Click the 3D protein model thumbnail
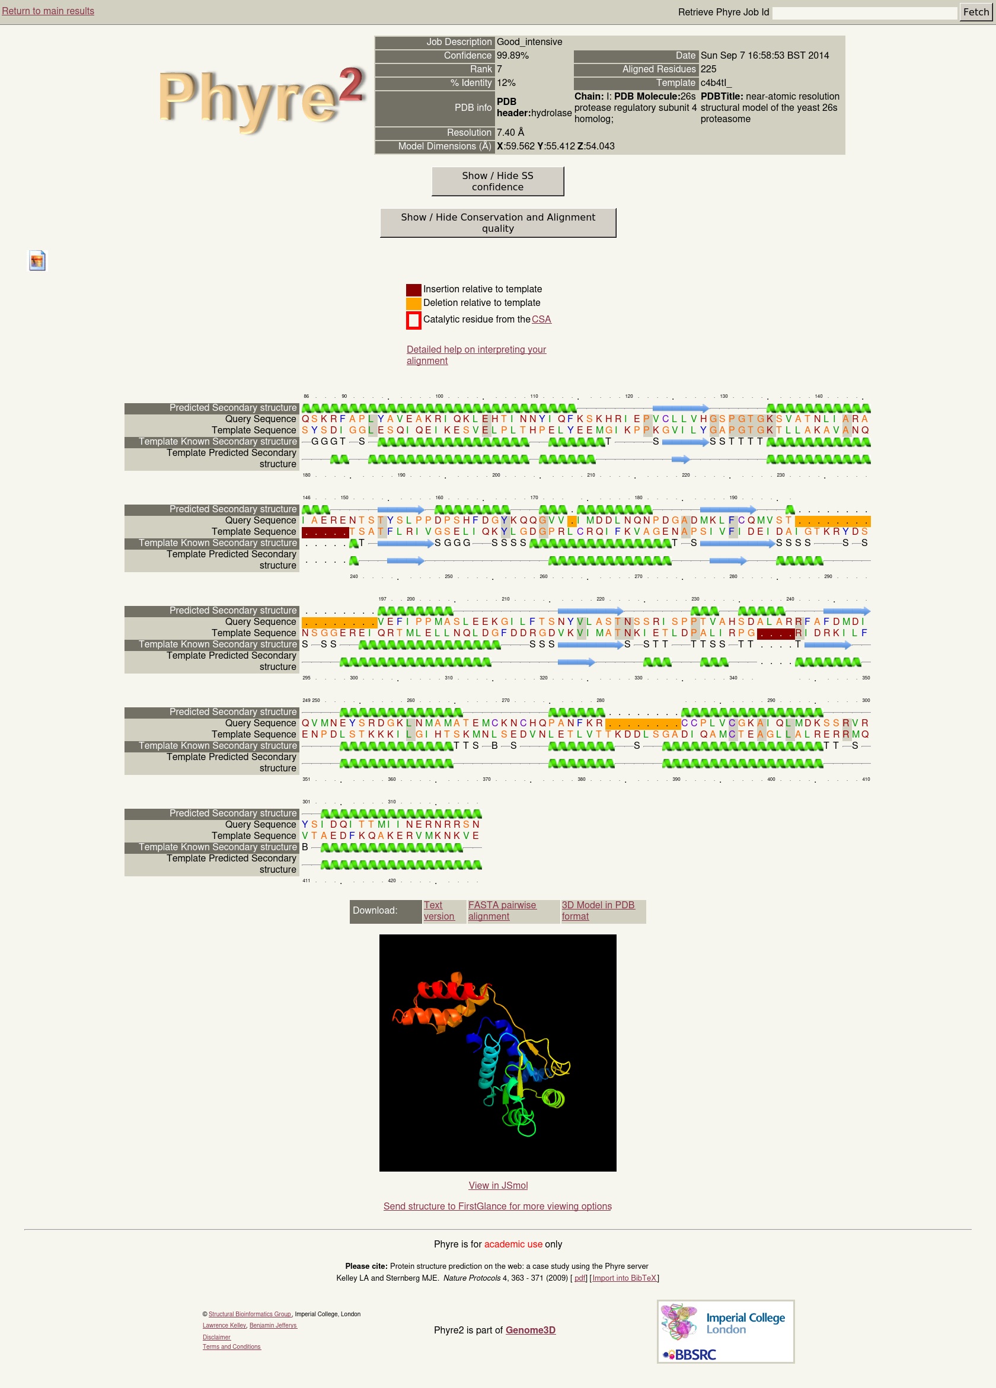This screenshot has height=1388, width=996. (497, 1052)
